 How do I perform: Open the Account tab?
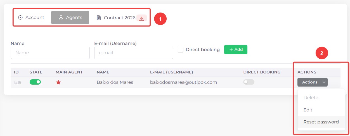[x=31, y=18]
